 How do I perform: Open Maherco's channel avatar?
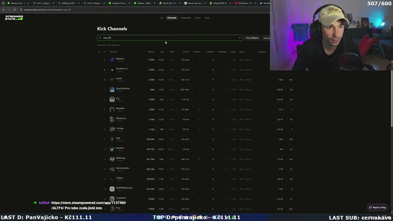pos(112,60)
